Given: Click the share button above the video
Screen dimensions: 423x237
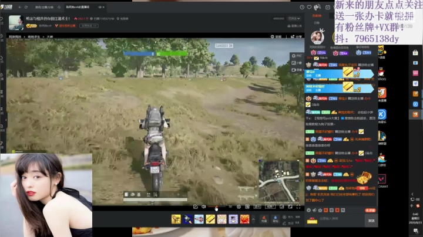Looking at the screenshot, I should (296, 36).
